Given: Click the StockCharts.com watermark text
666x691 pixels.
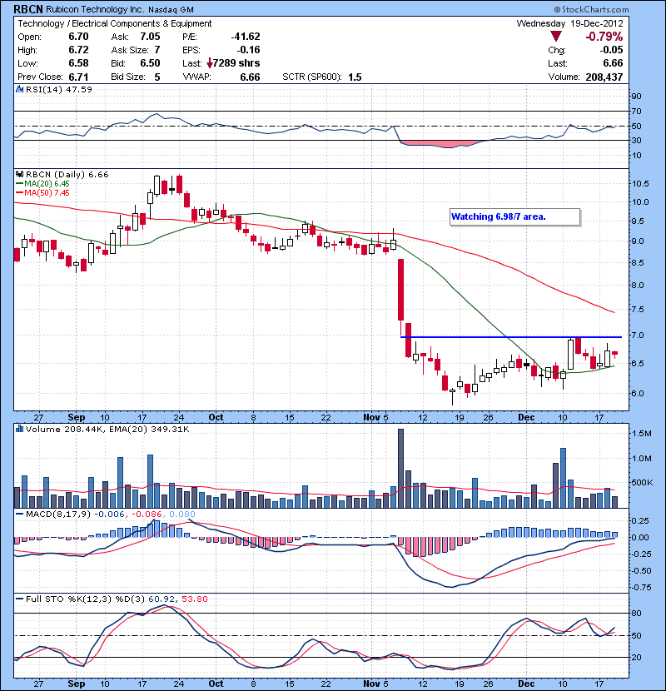Looking at the screenshot, I should click(x=591, y=9).
